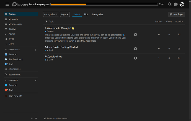Click Staff badge under FAQ/Guidelines topic
This screenshot has width=191, height=121.
[49, 60]
